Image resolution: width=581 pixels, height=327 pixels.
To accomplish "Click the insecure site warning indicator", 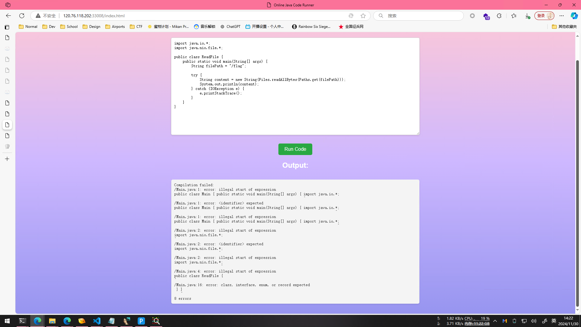I will click(x=46, y=16).
